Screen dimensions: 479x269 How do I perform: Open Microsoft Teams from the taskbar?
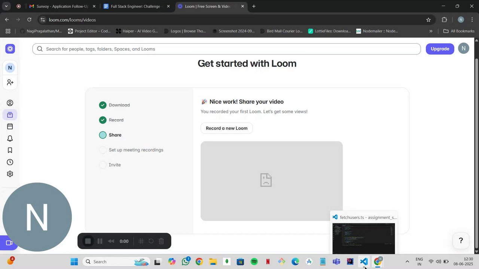[x=336, y=262]
